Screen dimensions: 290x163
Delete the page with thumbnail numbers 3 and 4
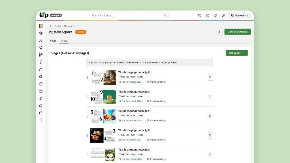[210, 136]
